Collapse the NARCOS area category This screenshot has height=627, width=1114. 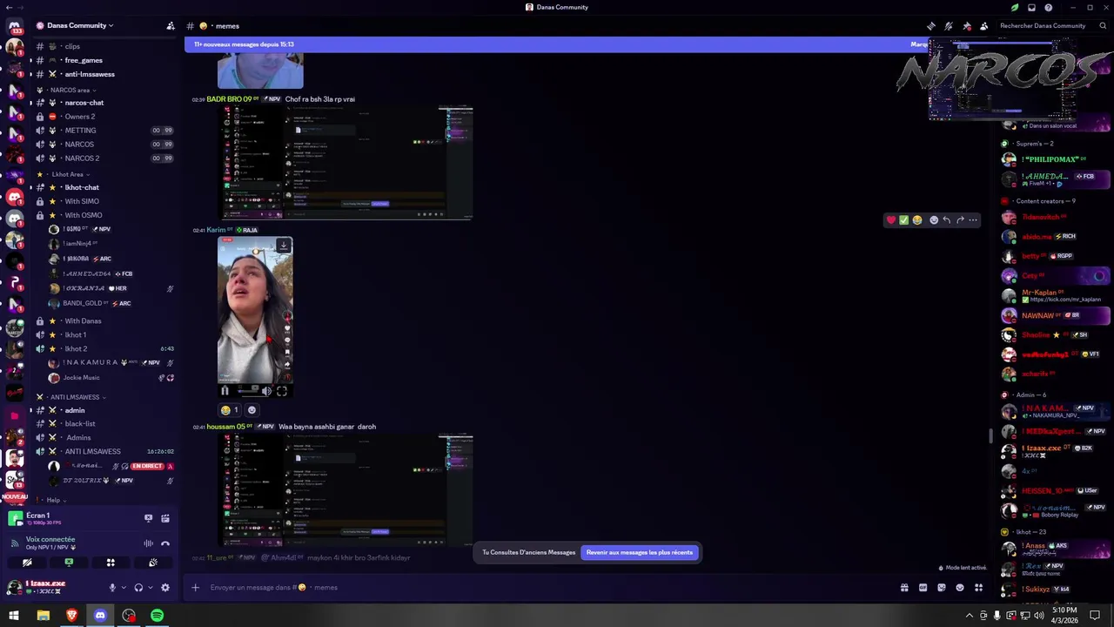coord(70,90)
